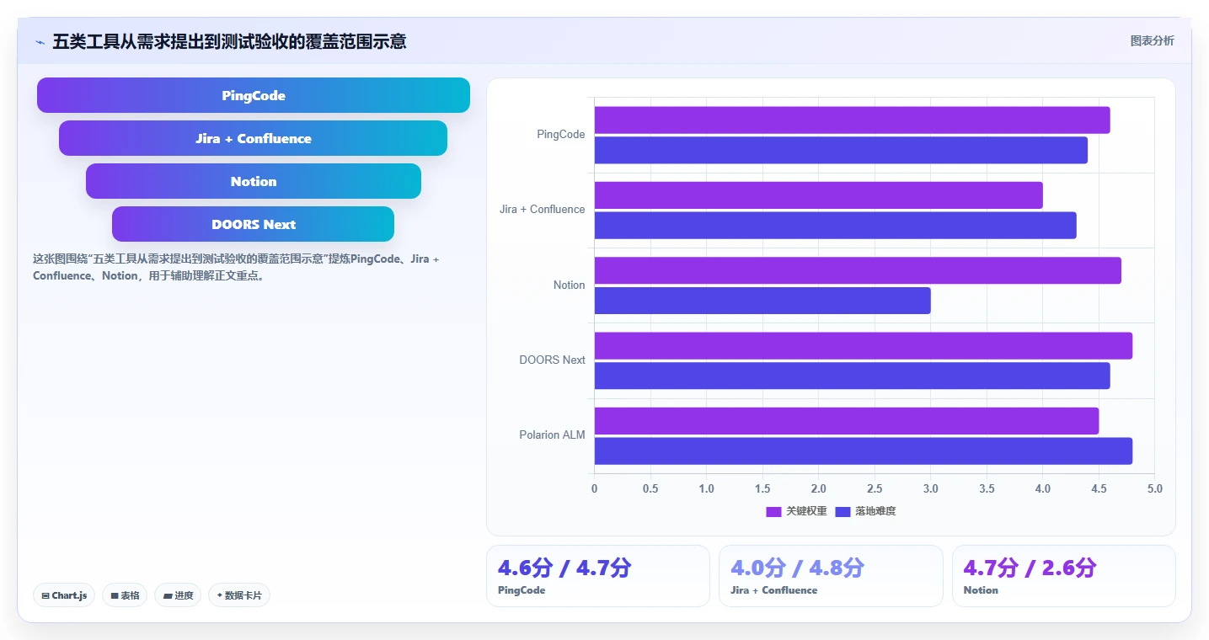Click the Notion chart axis label
The width and height of the screenshot is (1209, 640).
click(x=569, y=285)
